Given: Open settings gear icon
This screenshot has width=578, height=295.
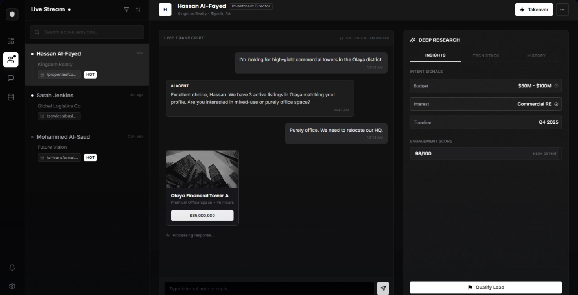Looking at the screenshot, I should (12, 286).
